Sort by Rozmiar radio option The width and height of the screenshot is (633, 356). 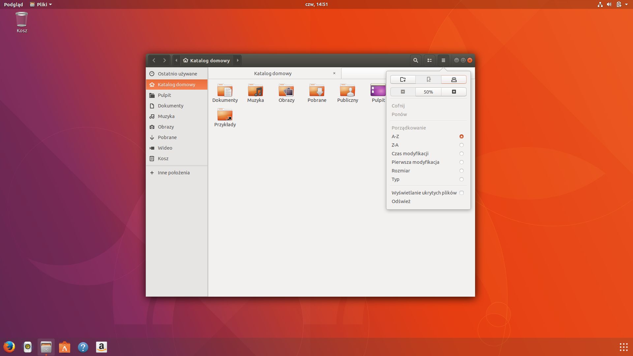point(461,171)
